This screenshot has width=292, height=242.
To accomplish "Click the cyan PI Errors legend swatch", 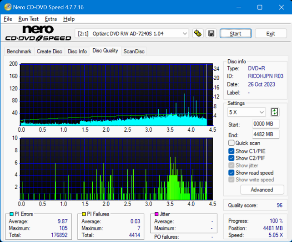I will 11,214.
